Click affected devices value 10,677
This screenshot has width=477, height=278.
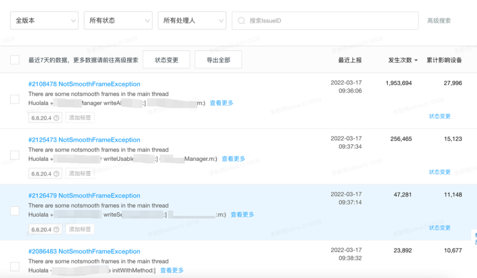[x=453, y=251]
